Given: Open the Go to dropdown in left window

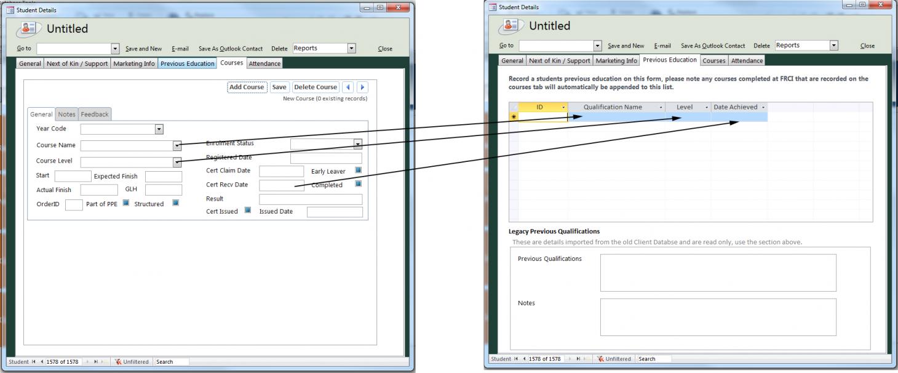Looking at the screenshot, I should click(x=115, y=49).
